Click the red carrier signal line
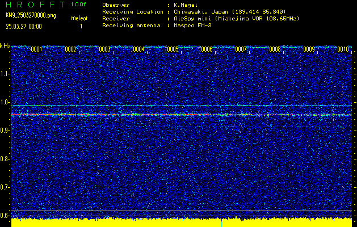Image resolution: width=357 pixels, height=227 pixels. tap(182, 115)
